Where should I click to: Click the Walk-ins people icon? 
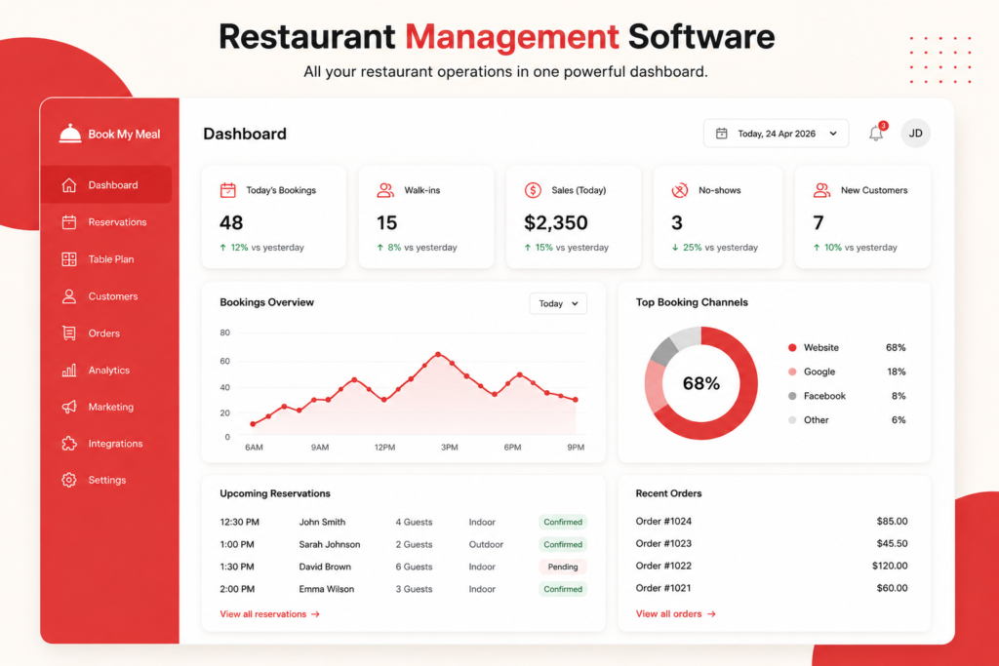click(x=384, y=190)
